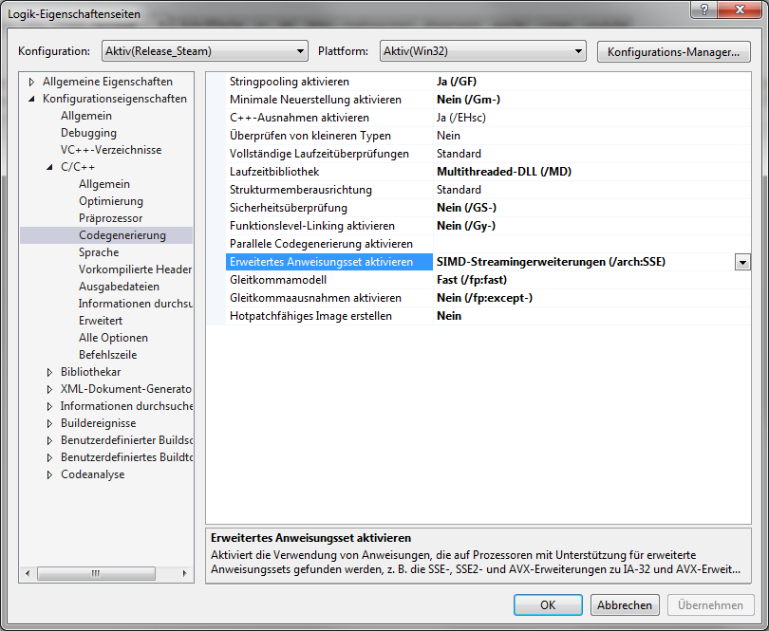Screen dimensions: 769x631
Task: Select Präprozessor under C/C++
Action: (110, 218)
